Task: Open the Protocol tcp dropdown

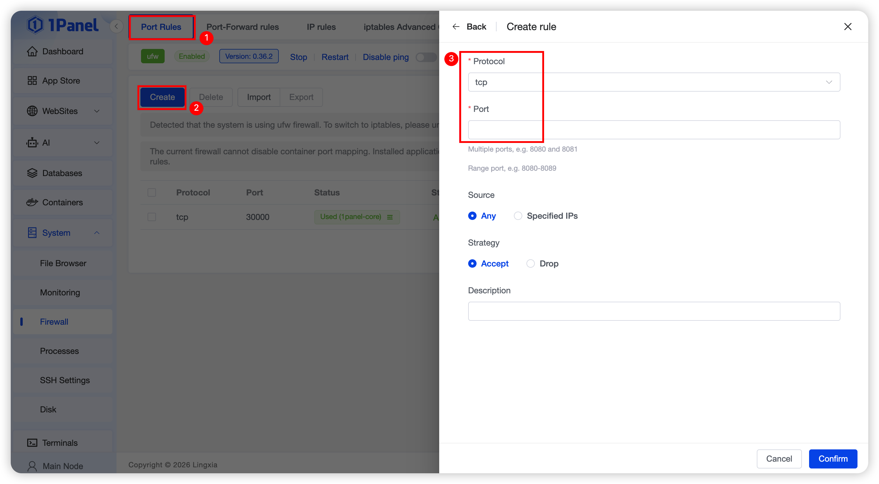Action: (x=654, y=82)
